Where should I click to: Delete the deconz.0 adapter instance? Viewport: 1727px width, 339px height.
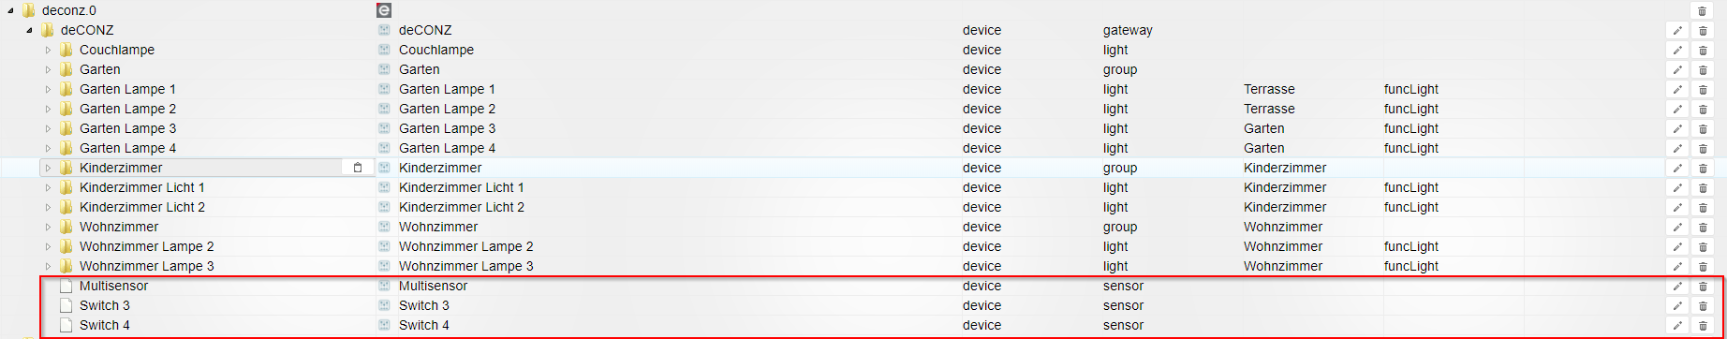tap(1703, 10)
